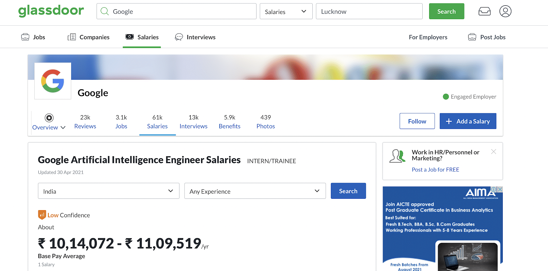Image resolution: width=548 pixels, height=271 pixels.
Task: Click the ad info icon on AIMA banner
Action: 494,189
